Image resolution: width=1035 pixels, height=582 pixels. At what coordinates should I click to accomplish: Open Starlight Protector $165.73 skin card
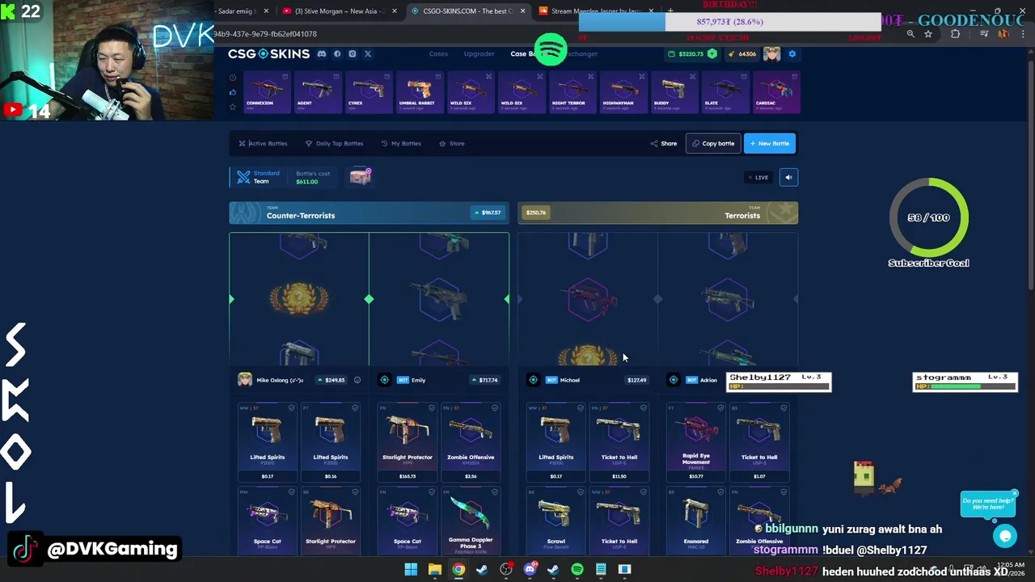(x=408, y=442)
